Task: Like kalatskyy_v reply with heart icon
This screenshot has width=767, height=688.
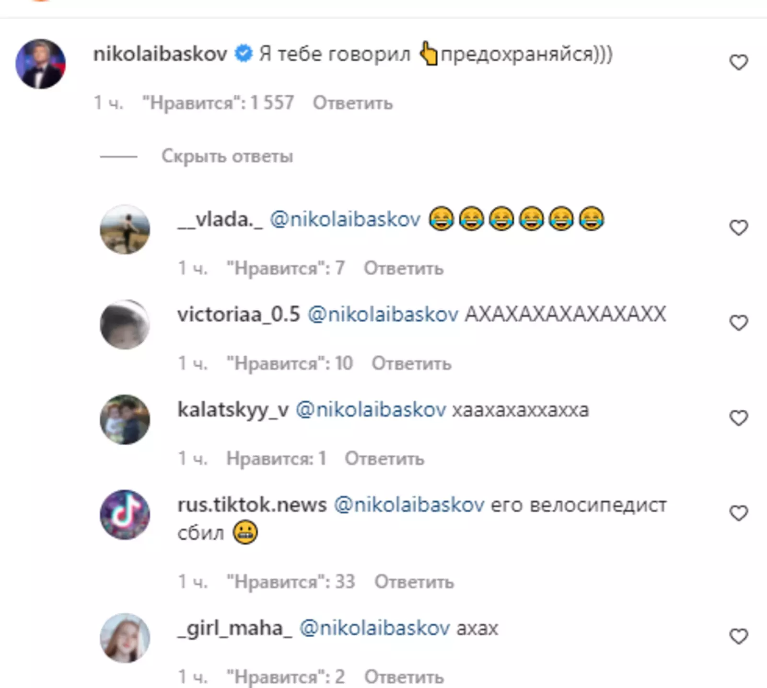Action: [x=738, y=418]
